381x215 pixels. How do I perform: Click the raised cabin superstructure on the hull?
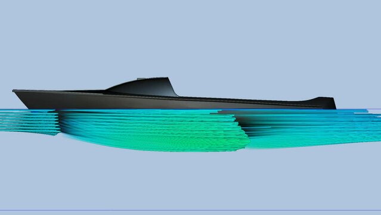(x=142, y=87)
